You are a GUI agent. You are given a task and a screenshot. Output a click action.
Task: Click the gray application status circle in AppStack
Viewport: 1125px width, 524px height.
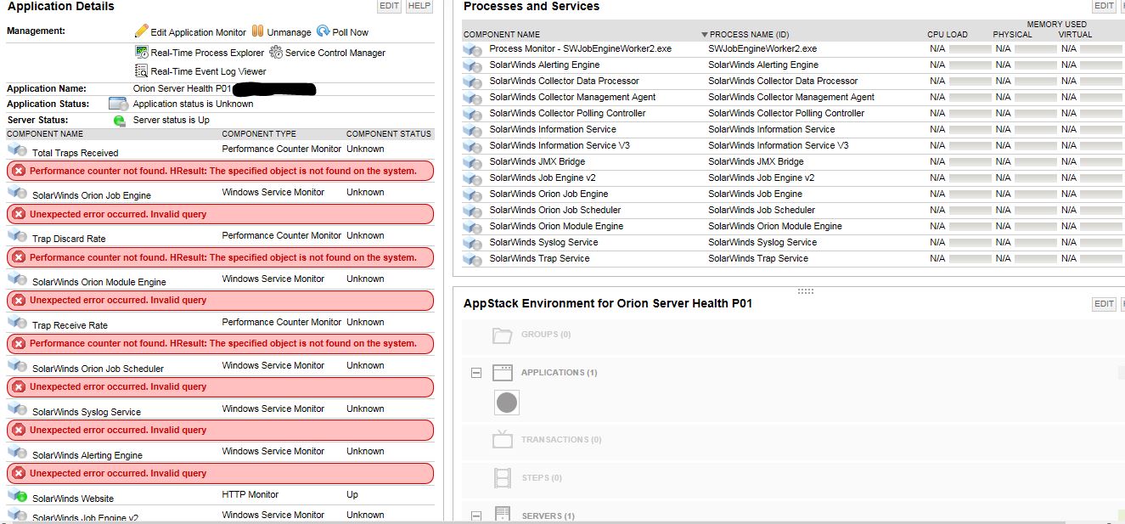(x=507, y=403)
